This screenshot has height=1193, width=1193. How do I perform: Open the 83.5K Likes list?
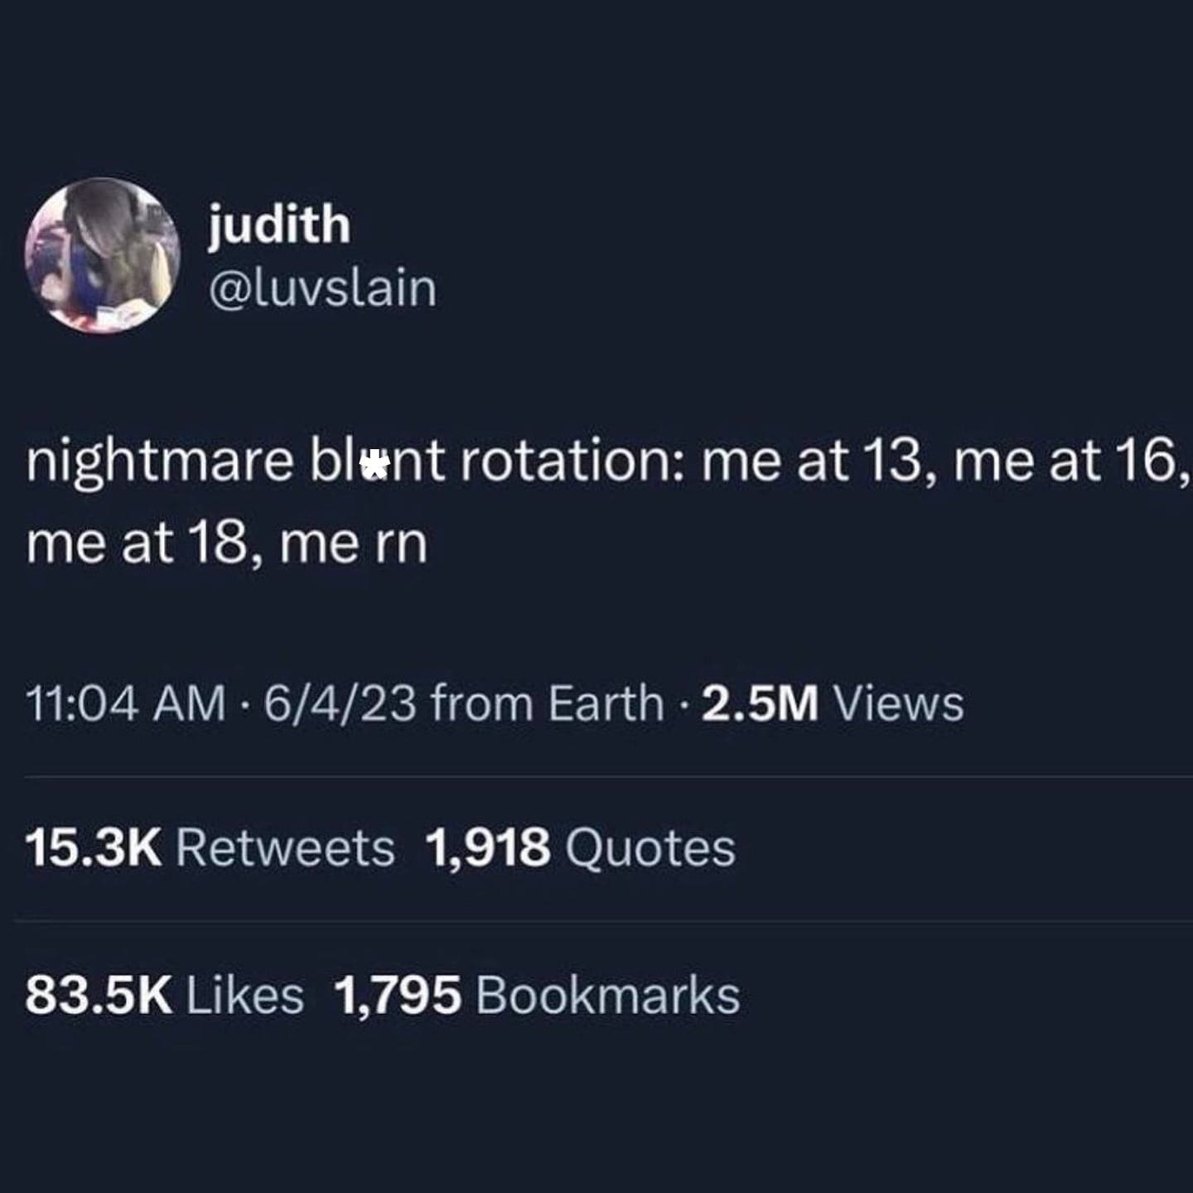click(x=165, y=994)
